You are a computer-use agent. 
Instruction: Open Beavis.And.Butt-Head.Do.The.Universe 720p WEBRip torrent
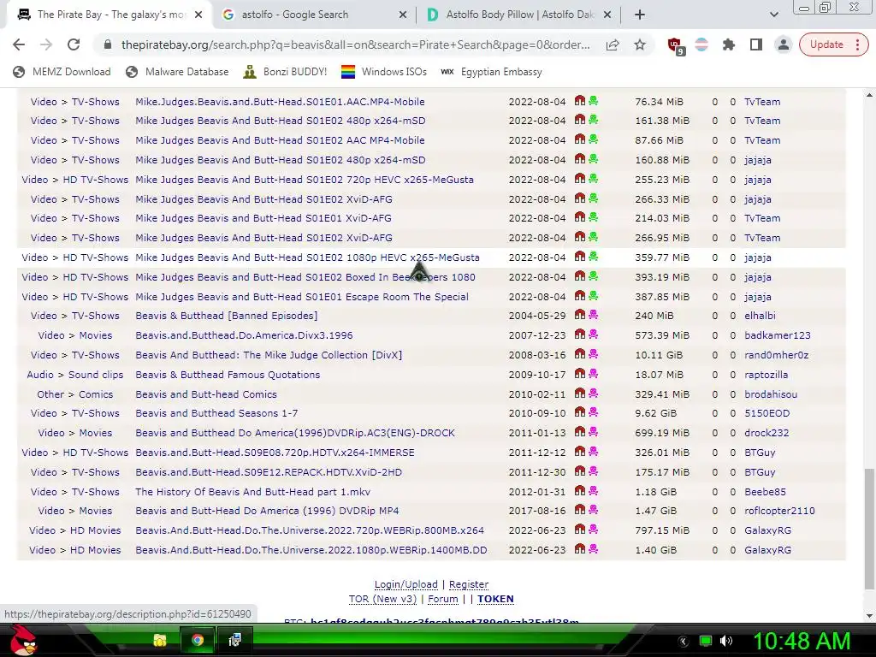click(x=310, y=530)
